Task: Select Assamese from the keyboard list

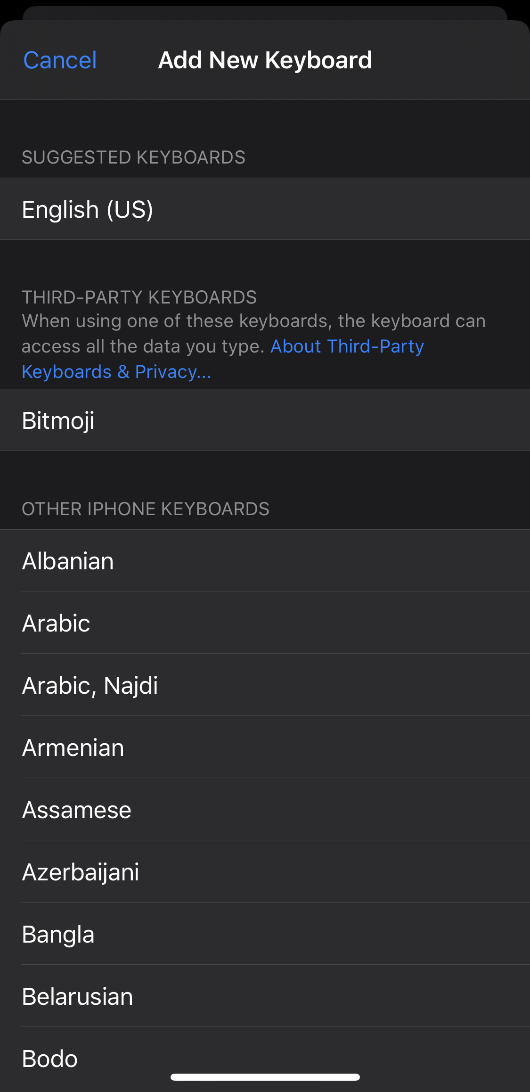Action: pyautogui.click(x=265, y=810)
